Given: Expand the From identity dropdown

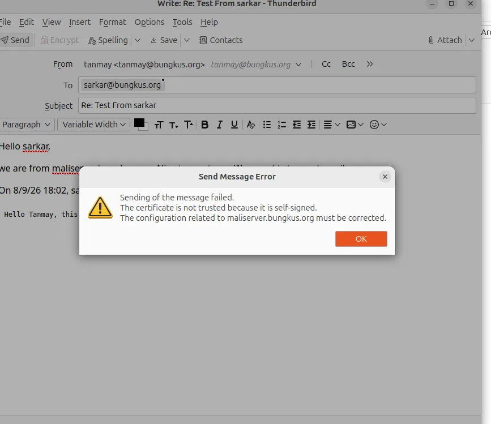Looking at the screenshot, I should tap(298, 64).
